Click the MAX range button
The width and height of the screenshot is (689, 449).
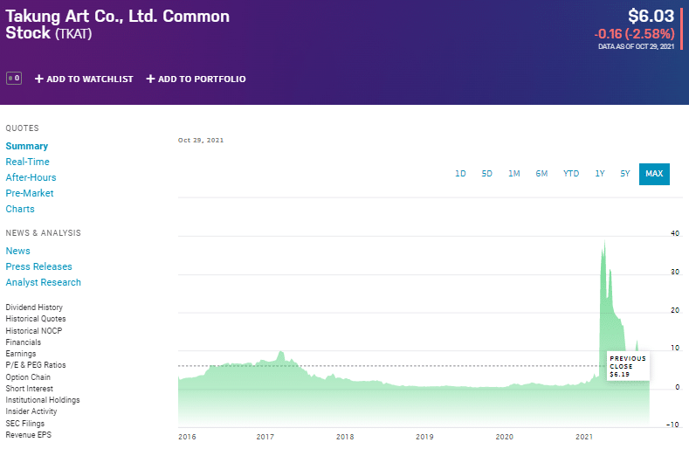click(654, 174)
